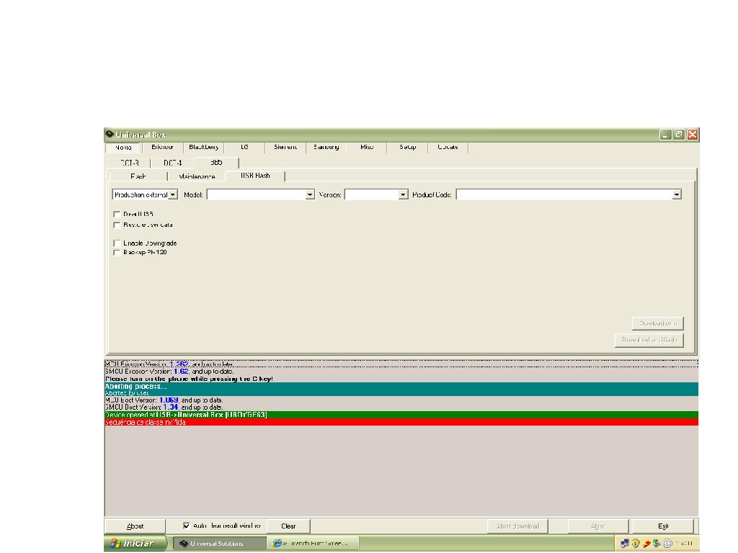Toggle the Enable Downgrade checkbox
The width and height of the screenshot is (738, 553).
[x=117, y=243]
